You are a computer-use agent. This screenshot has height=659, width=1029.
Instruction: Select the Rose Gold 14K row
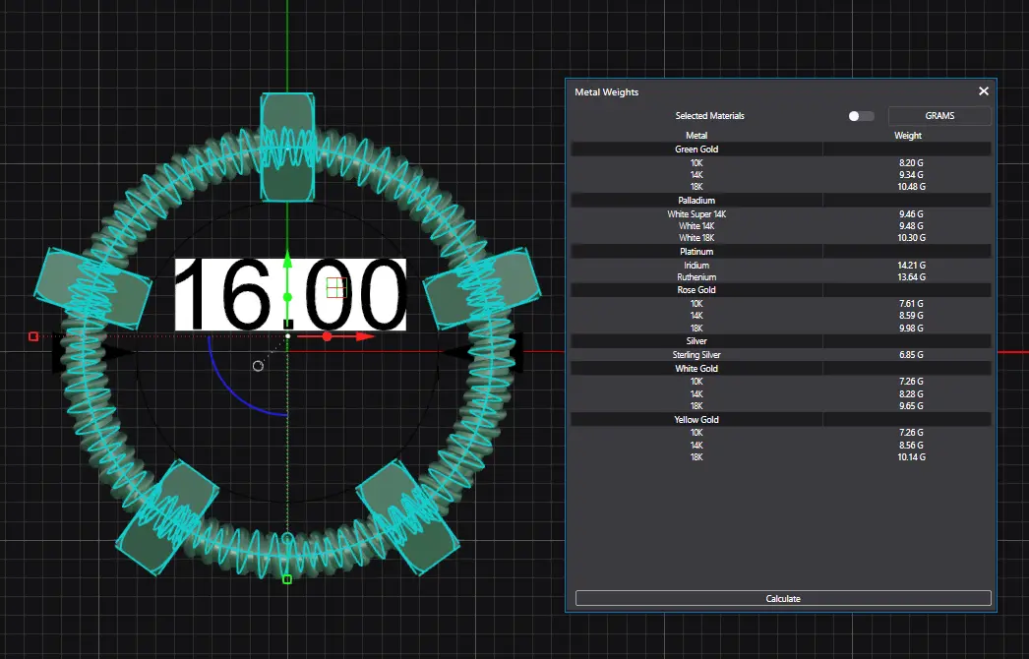(696, 317)
